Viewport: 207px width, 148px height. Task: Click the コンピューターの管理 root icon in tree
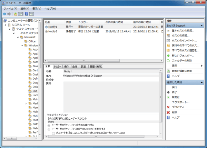click(x=5, y=21)
